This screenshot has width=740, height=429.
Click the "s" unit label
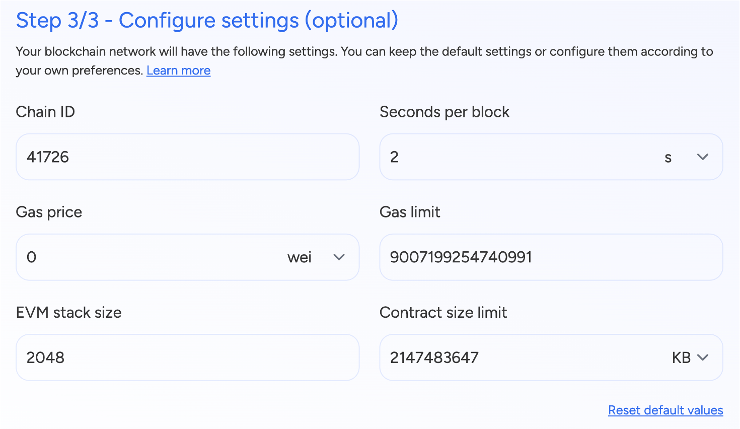668,157
